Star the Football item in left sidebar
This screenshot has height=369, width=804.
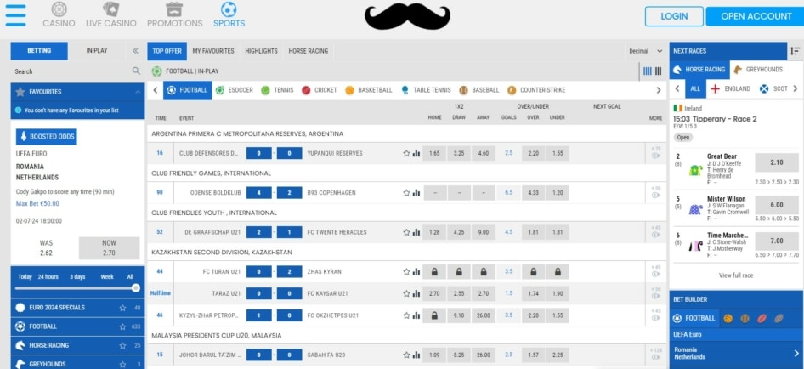coord(122,326)
